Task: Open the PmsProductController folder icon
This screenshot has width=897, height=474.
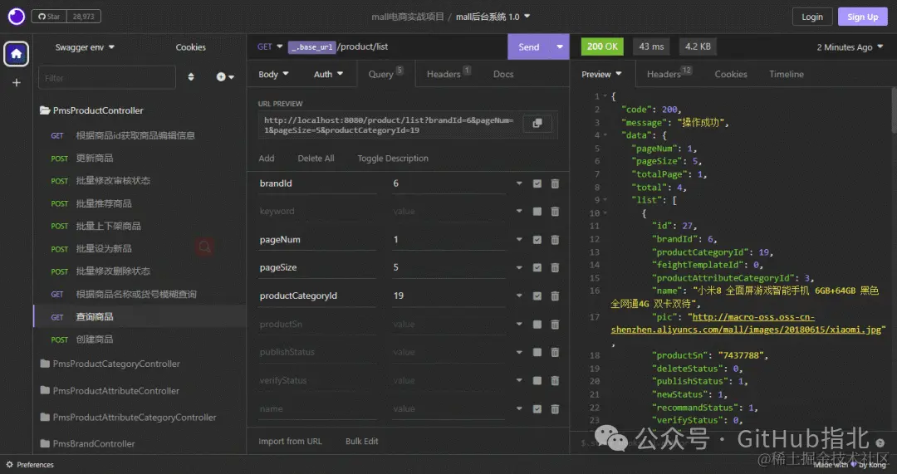Action: (45, 110)
